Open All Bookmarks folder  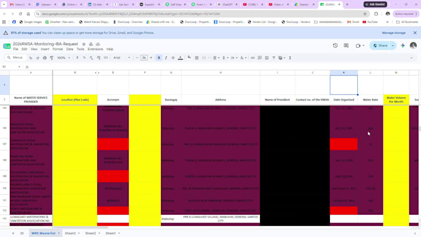point(407,22)
